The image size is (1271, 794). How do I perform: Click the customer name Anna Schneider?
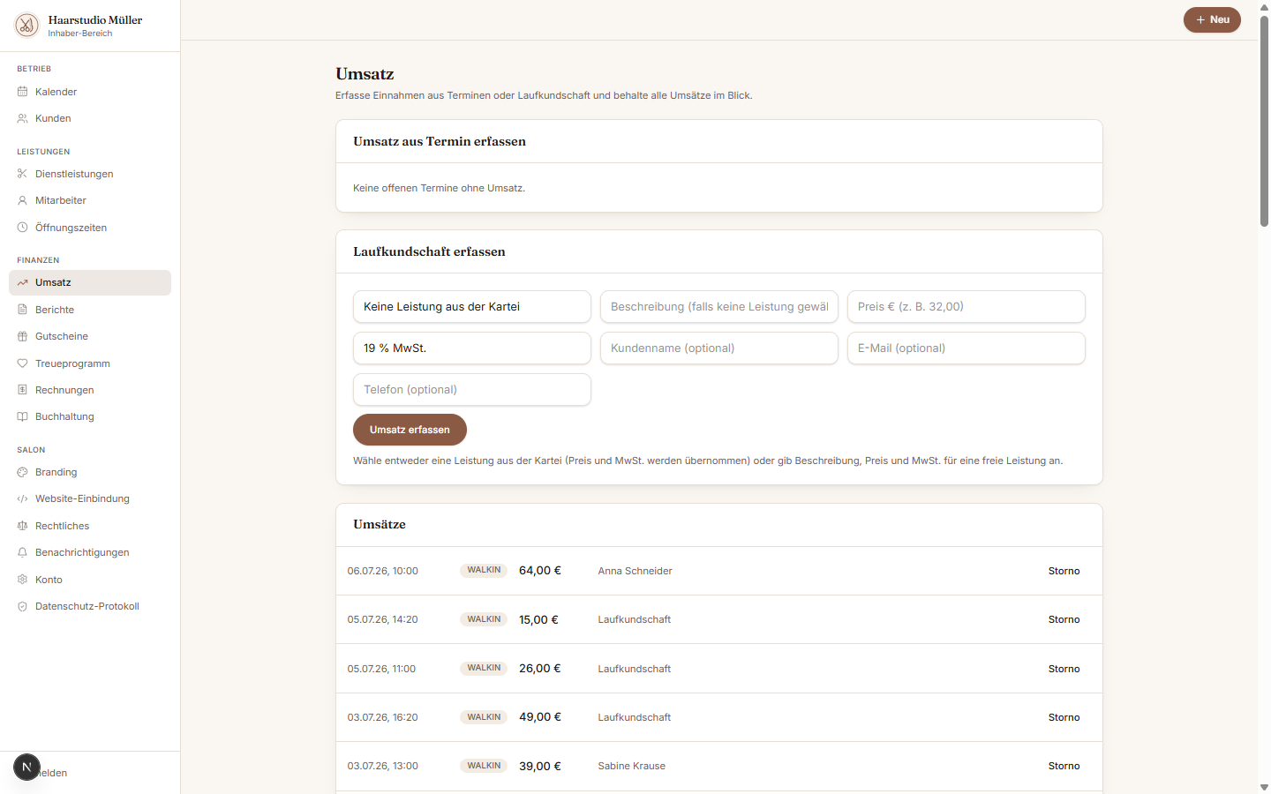[x=635, y=571]
